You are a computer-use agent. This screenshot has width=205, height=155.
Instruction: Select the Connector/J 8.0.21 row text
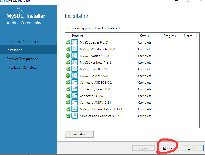coord(93,96)
